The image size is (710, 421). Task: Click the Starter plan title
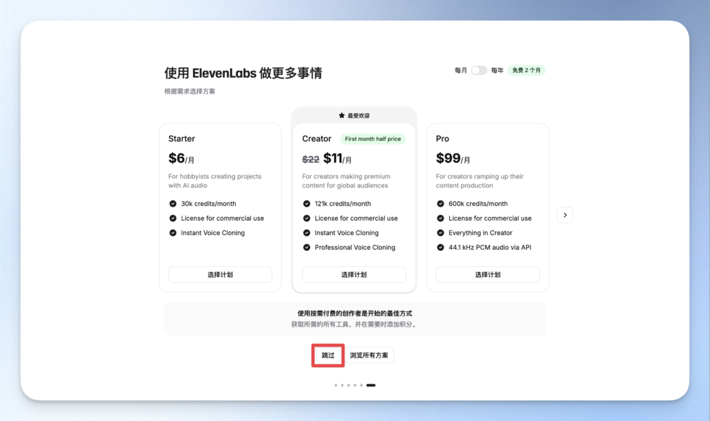182,139
